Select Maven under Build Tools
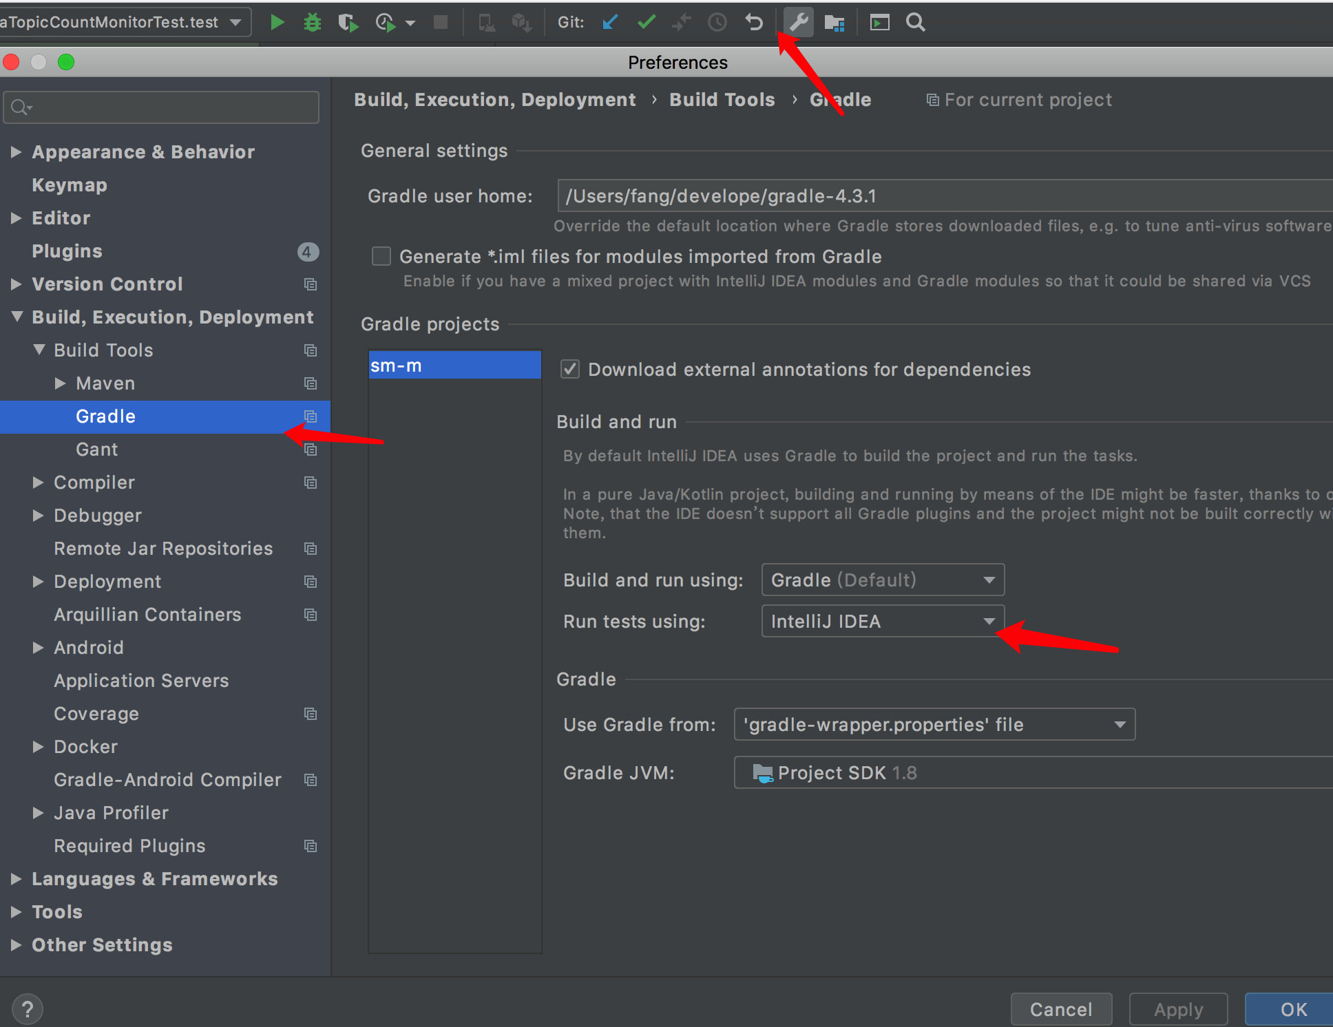 pyautogui.click(x=105, y=383)
